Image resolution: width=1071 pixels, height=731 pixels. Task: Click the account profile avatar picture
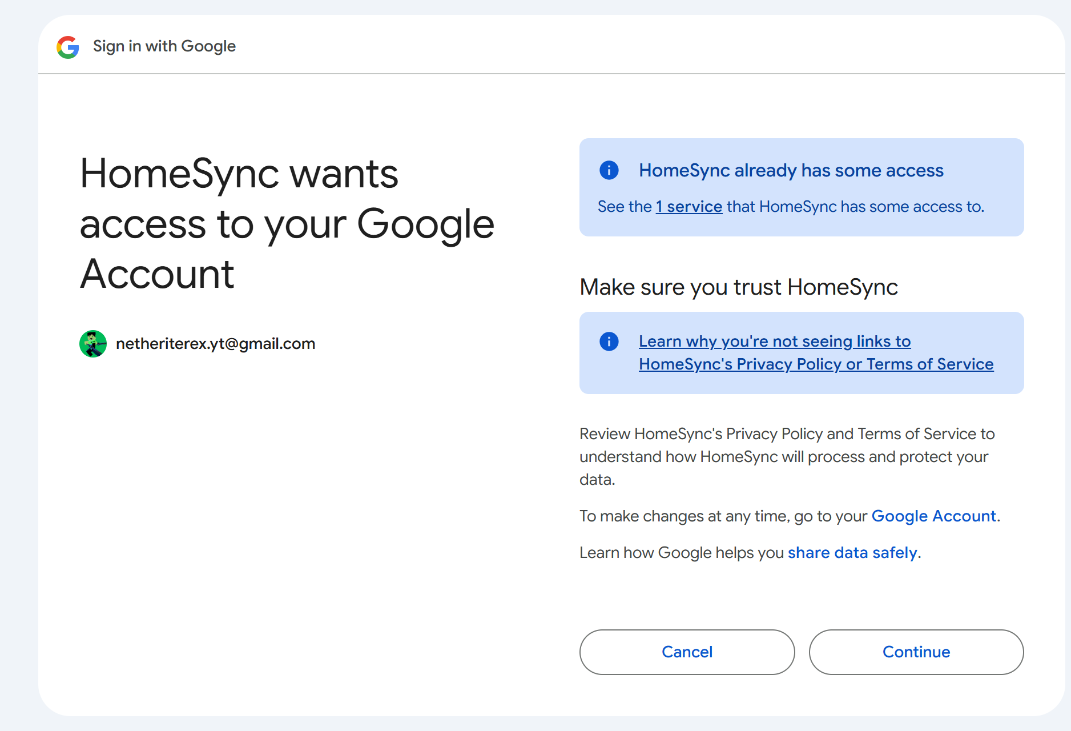point(93,344)
